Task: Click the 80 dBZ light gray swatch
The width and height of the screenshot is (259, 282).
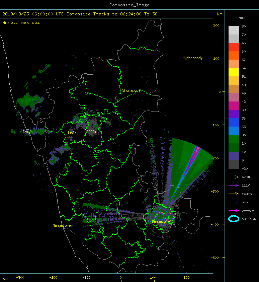Action: point(234,30)
